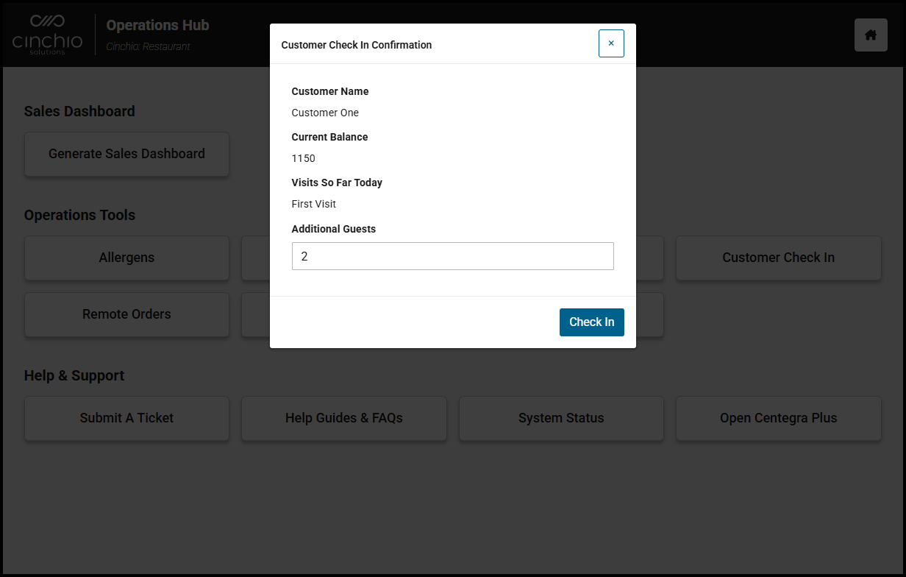View the System Status page
This screenshot has height=577, width=906.
tap(560, 418)
